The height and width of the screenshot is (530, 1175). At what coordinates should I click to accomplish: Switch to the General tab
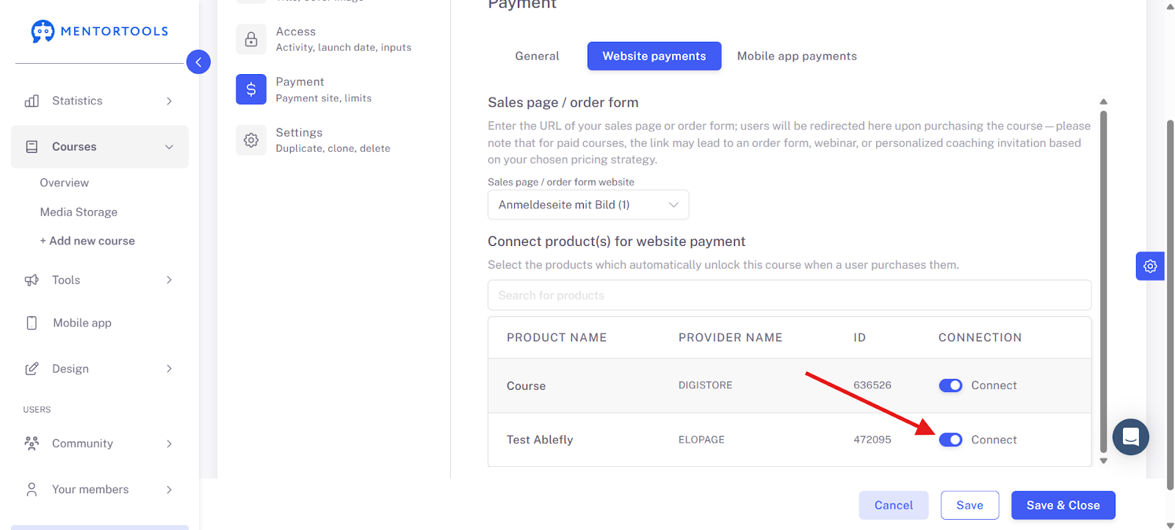537,56
